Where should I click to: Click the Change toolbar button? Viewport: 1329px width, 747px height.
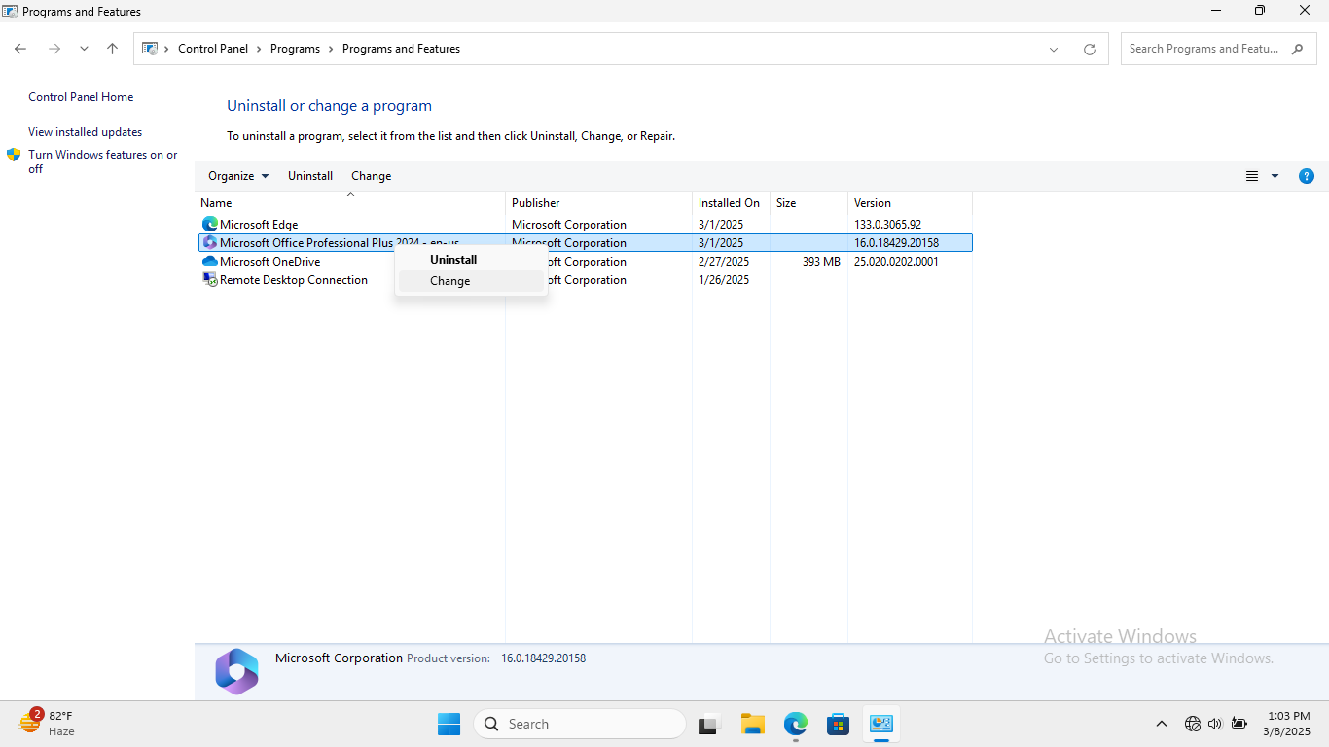click(x=371, y=176)
